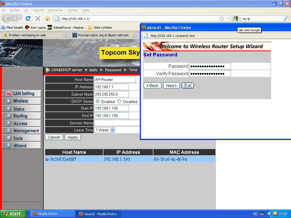
Task: Open the history dropdown next to Forward button
Action: (x=20, y=18)
